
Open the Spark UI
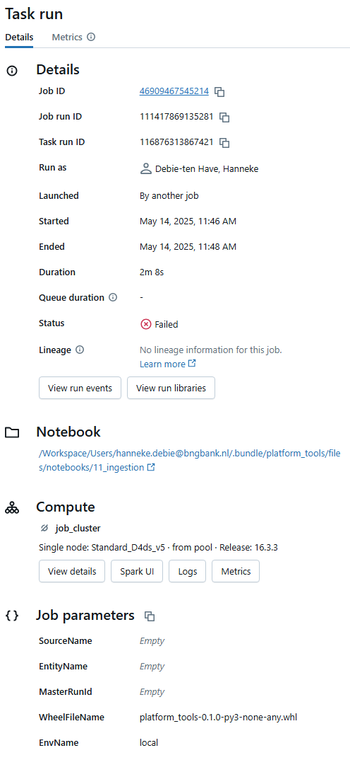(137, 572)
